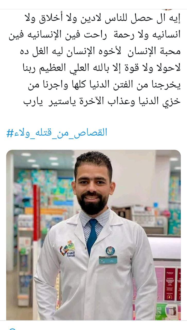Click the round blue pin badge on coat
Viewport: 187px width, 330px height.
coord(110,251)
